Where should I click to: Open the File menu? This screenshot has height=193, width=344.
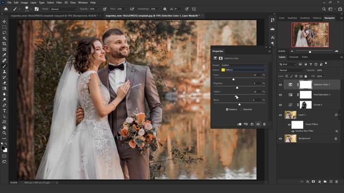[9, 3]
